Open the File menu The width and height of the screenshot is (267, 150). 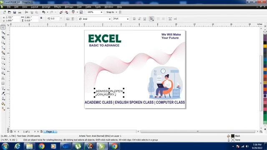pyautogui.click(x=9, y=7)
